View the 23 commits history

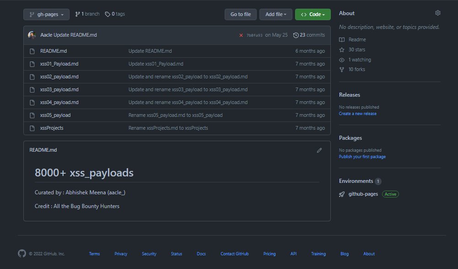312,35
